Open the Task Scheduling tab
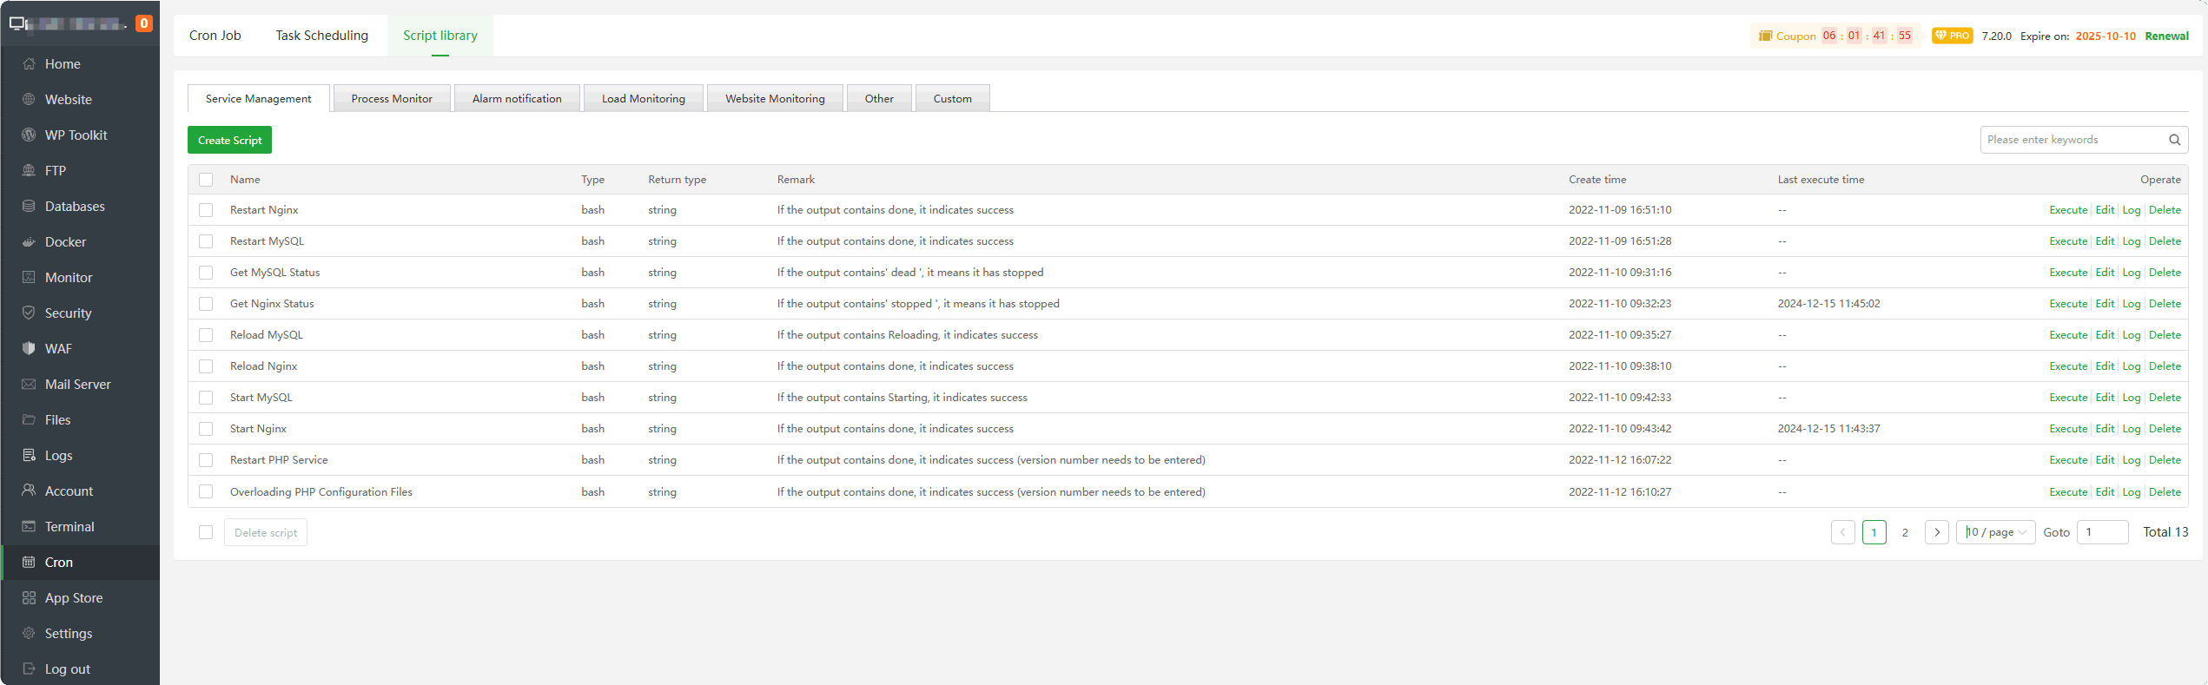Viewport: 2208px width, 685px height. (321, 36)
